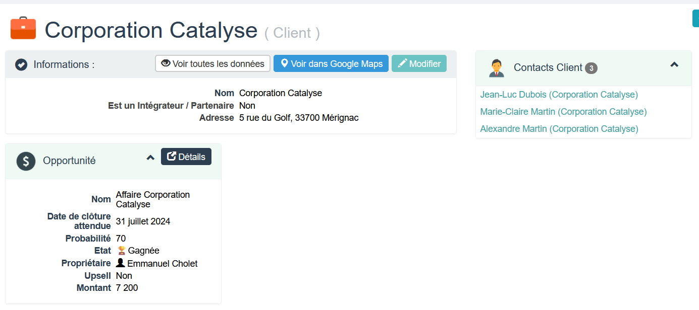The width and height of the screenshot is (699, 310).
Task: Open contact Alexandre Martin
Action: click(559, 129)
